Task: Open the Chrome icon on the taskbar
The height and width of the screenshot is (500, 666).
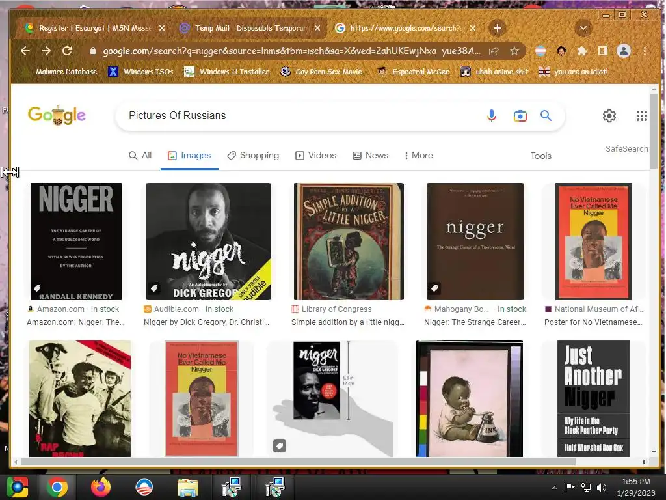Action: (x=57, y=487)
